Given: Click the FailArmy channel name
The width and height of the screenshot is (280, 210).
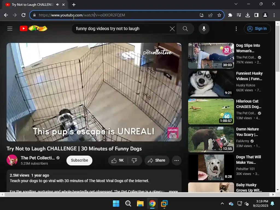Looking at the screenshot, I should [243, 141].
